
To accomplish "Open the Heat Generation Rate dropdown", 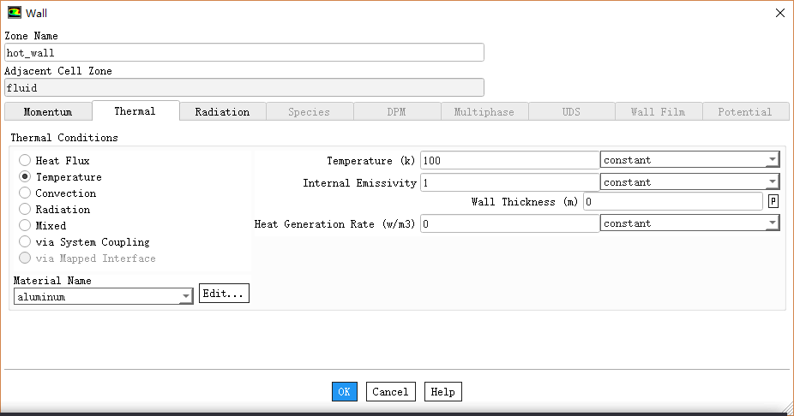I will (689, 223).
